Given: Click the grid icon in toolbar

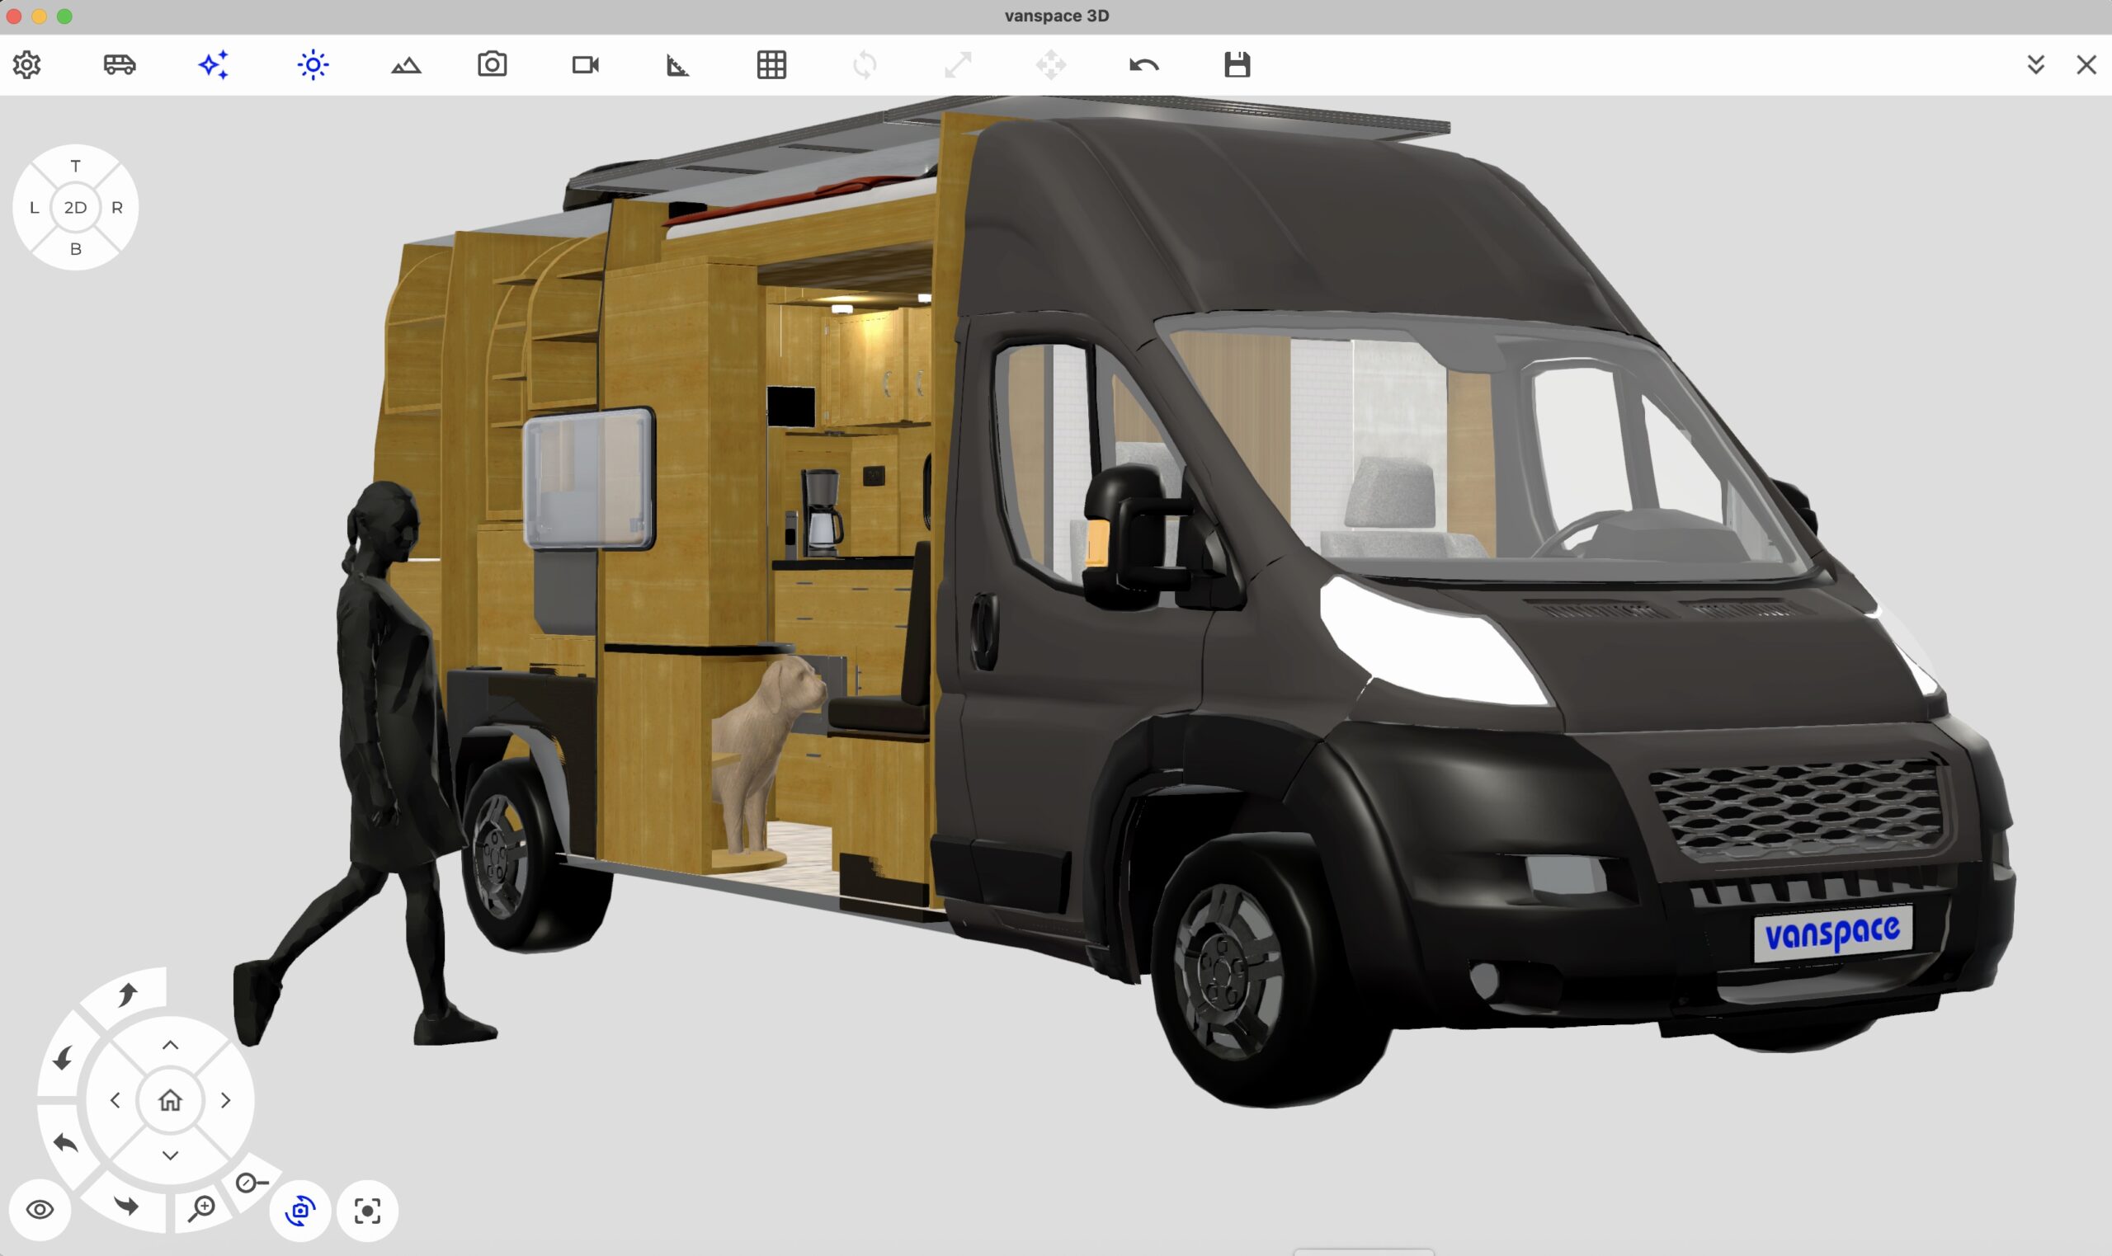Looking at the screenshot, I should point(771,65).
